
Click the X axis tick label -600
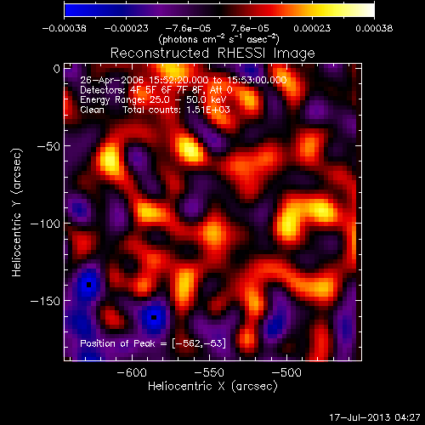coord(132,372)
